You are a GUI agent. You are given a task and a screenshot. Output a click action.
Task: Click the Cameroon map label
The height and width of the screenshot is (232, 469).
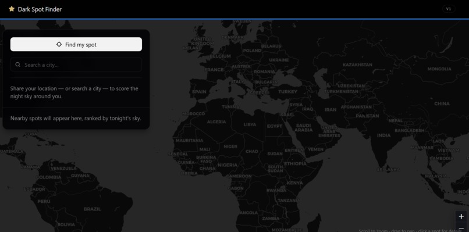coord(239,176)
